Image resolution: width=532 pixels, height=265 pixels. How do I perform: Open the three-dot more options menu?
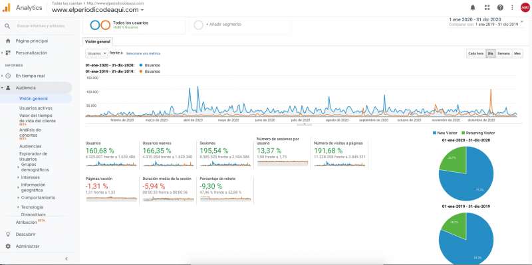tap(512, 8)
